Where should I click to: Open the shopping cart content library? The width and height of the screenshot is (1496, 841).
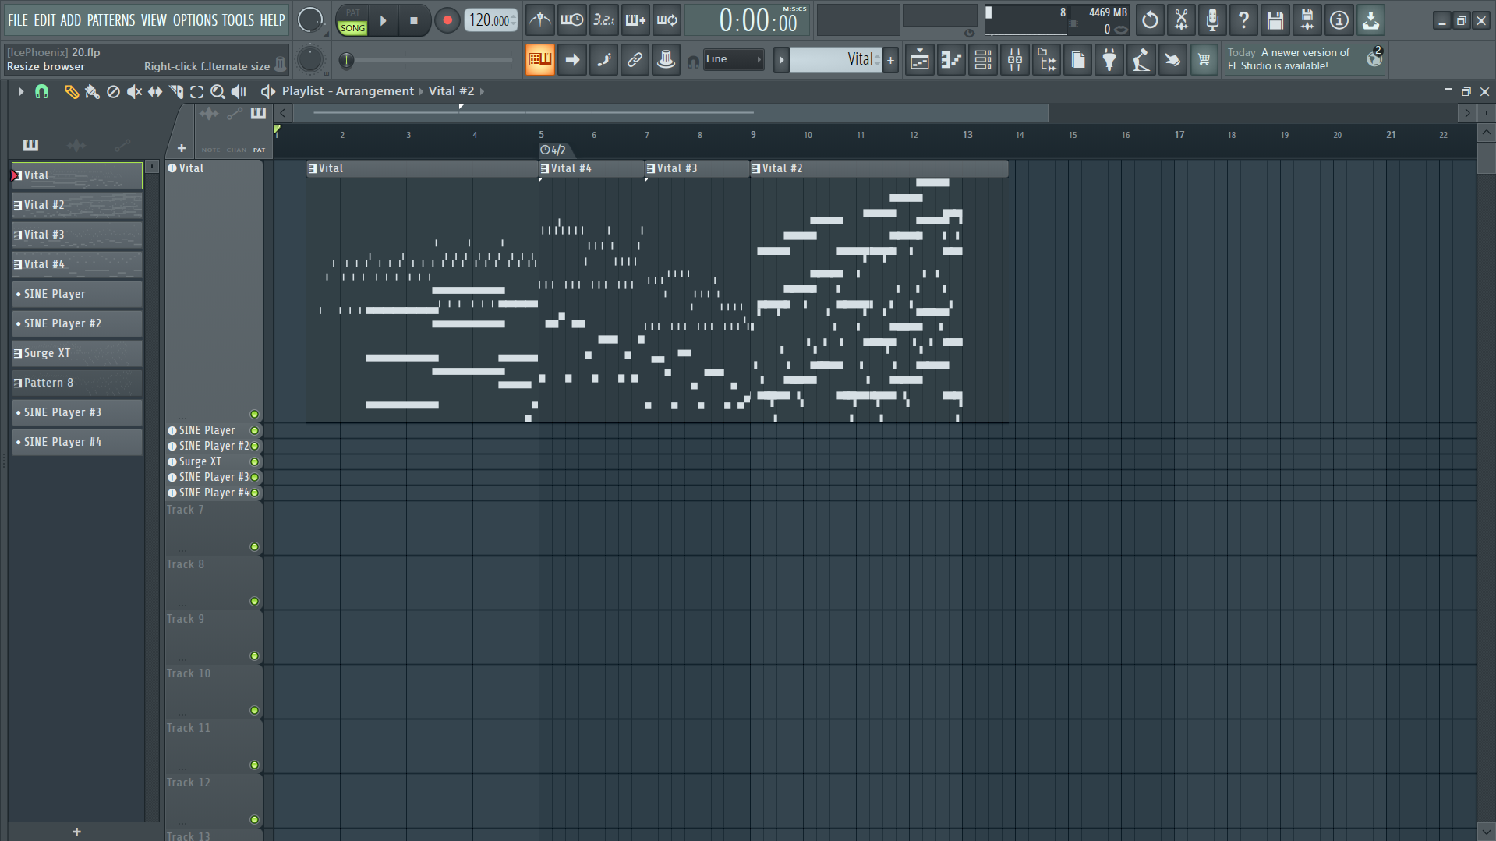[1204, 60]
